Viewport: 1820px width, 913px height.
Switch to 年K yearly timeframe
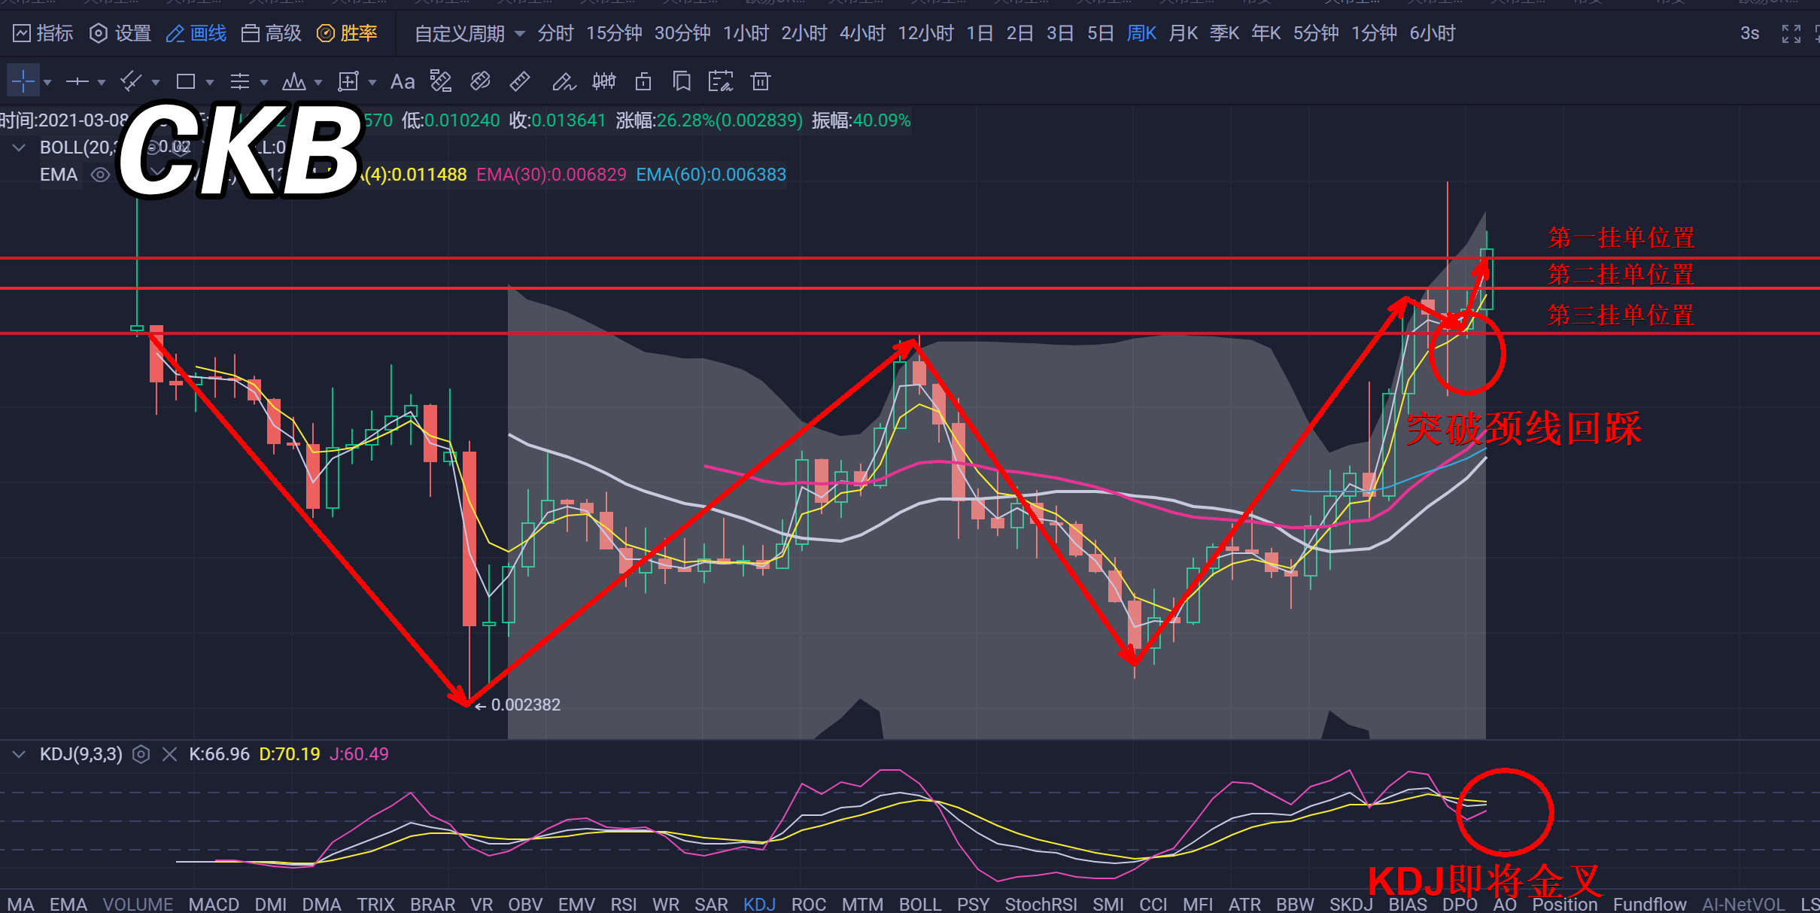[1266, 33]
